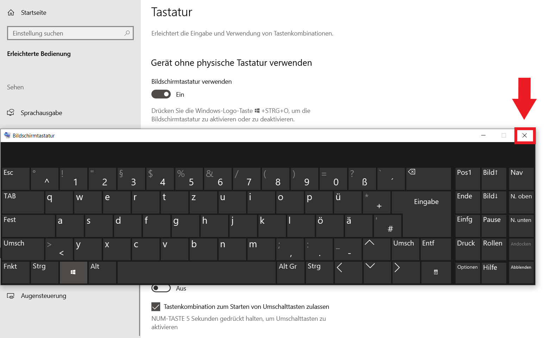Screen dimensions: 551x338
Task: Click the right arrow key
Action: tap(406, 272)
